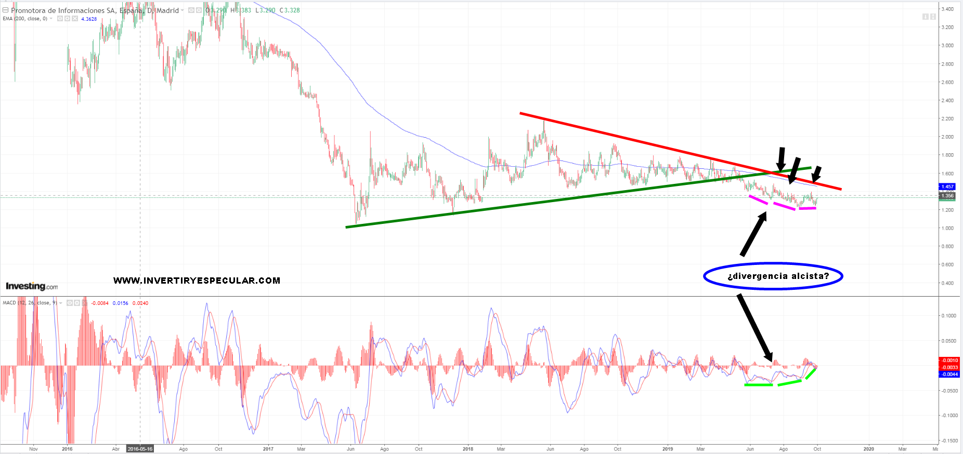Image resolution: width=963 pixels, height=454 pixels.
Task: Open settings gear for the main symbol
Action: pos(199,10)
